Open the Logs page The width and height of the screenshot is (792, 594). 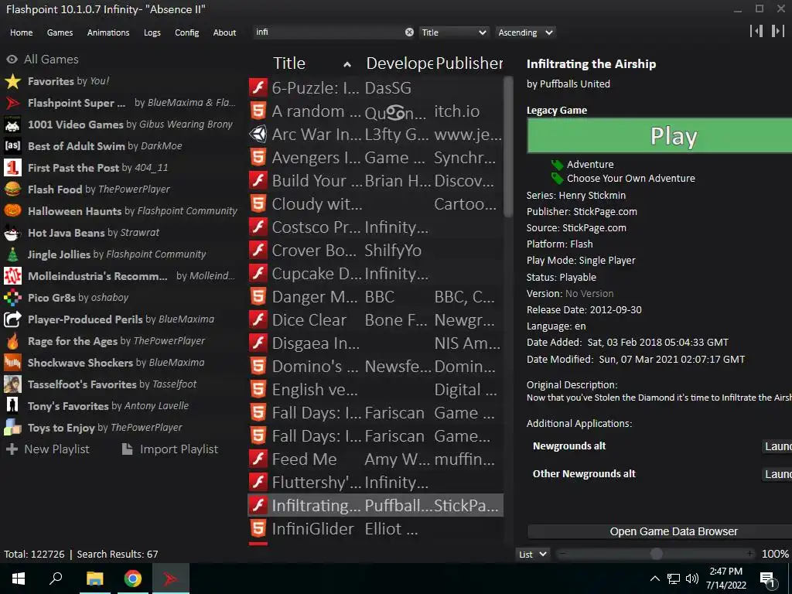click(x=152, y=32)
